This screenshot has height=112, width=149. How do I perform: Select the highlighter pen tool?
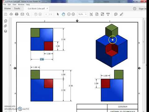[121, 14]
